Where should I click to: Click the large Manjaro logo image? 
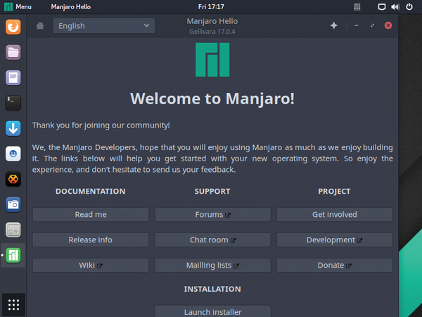pyautogui.click(x=212, y=60)
